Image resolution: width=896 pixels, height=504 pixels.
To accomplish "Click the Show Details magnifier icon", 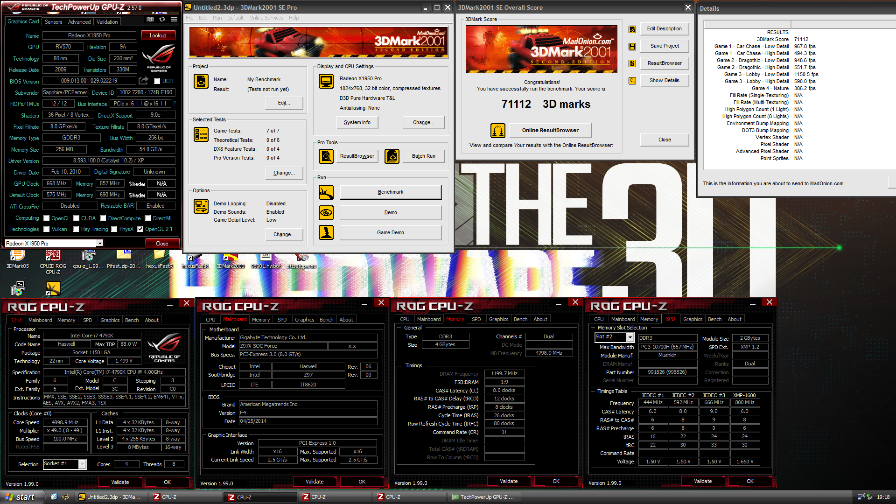I will click(632, 81).
